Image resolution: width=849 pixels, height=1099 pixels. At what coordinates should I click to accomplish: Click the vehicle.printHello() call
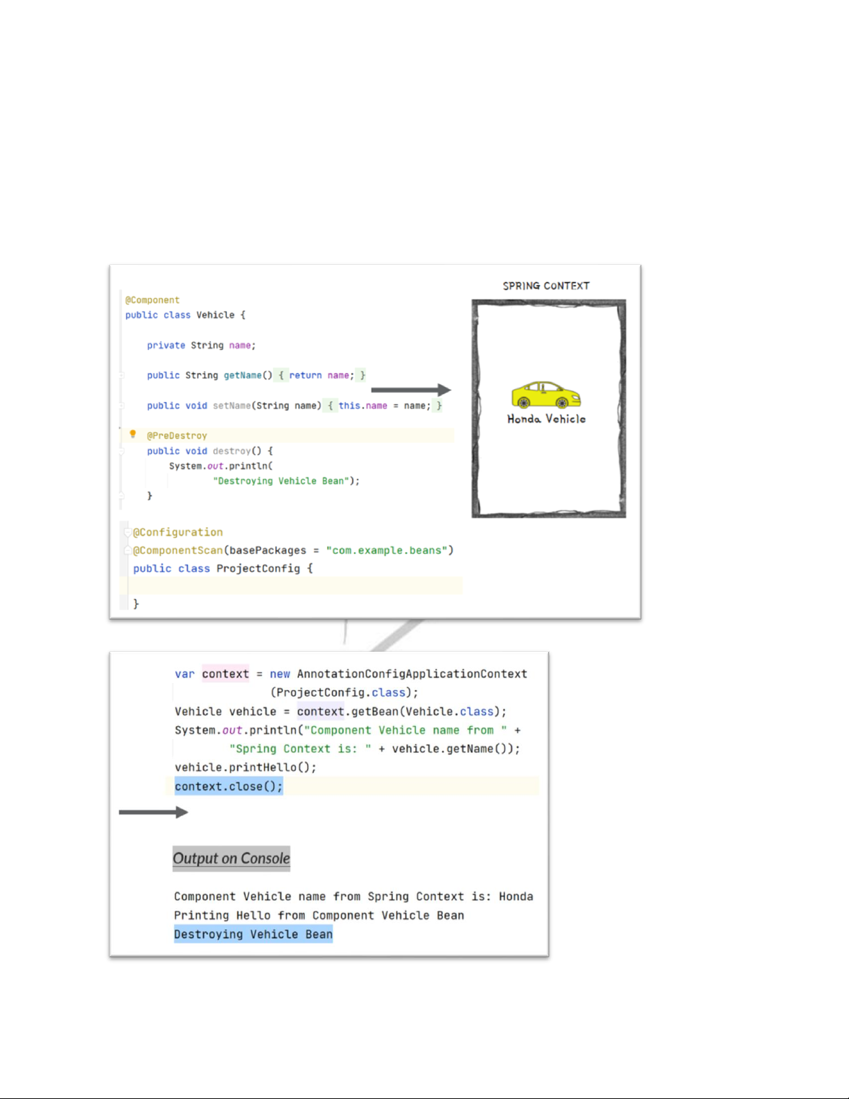[x=245, y=768]
